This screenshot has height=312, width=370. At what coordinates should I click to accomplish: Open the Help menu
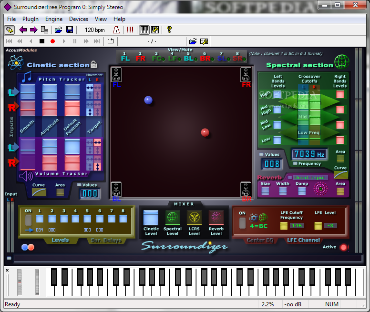tap(119, 19)
